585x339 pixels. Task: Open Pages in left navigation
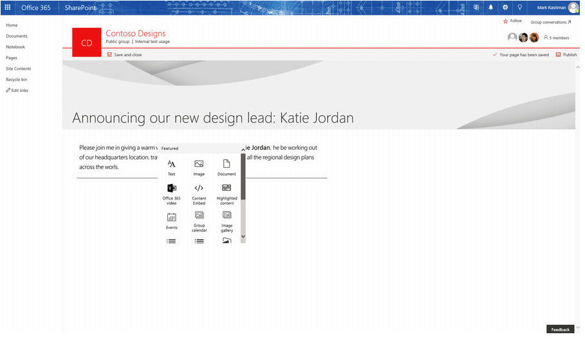[12, 57]
